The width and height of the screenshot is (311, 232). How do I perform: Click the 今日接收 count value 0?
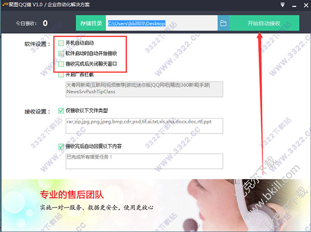(45, 23)
